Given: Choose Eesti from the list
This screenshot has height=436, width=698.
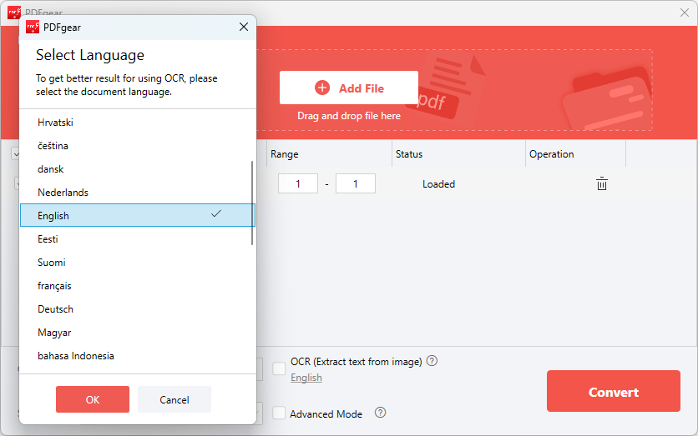Looking at the screenshot, I should coord(138,239).
